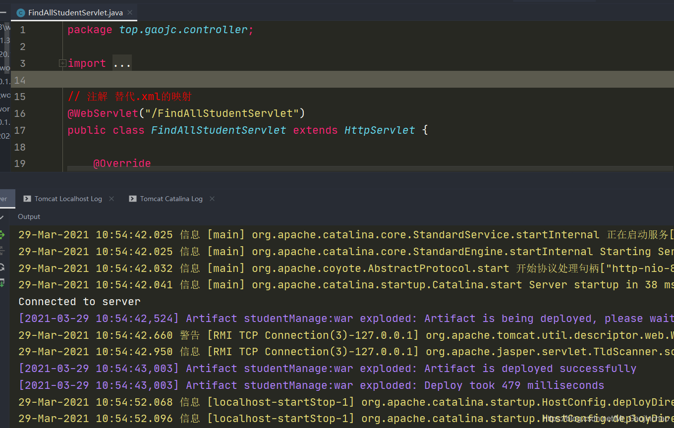Screen dimensions: 674x428
Task: Click the FindAllStudentServlet class name in declaration
Action: click(219, 130)
